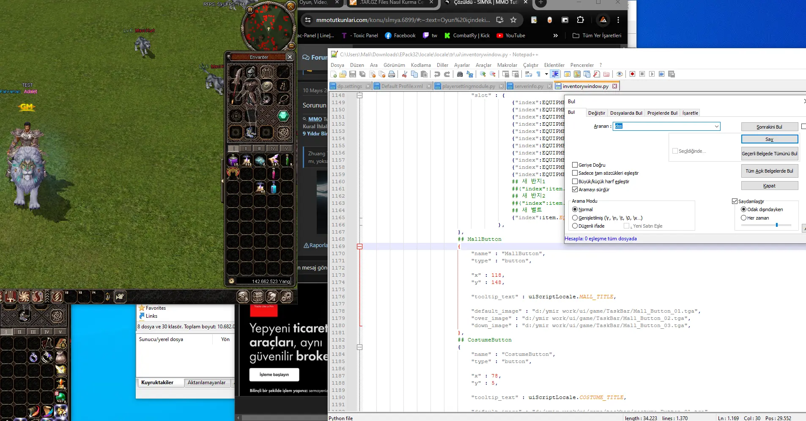806x421 pixels.
Task: Enable Sadece tam sözcükleri eşleştir checkbox
Action: tap(575, 173)
